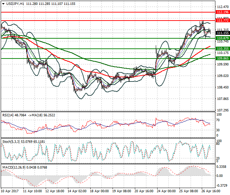Select the 108.450 price scale value
The width and height of the screenshot is (230, 195).
coord(223,87)
